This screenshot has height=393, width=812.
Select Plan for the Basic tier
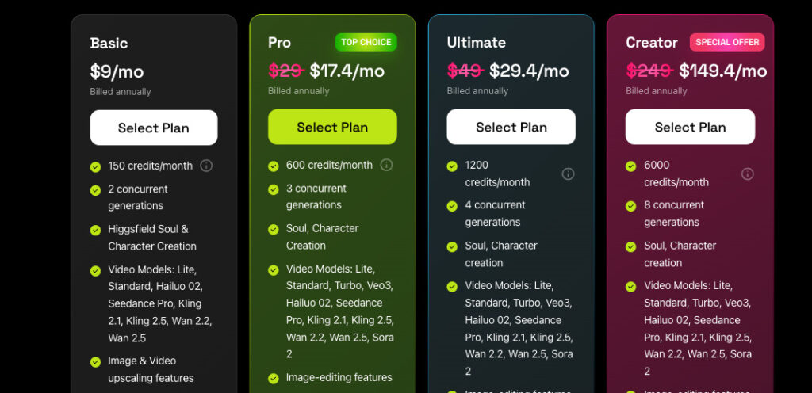click(x=154, y=128)
